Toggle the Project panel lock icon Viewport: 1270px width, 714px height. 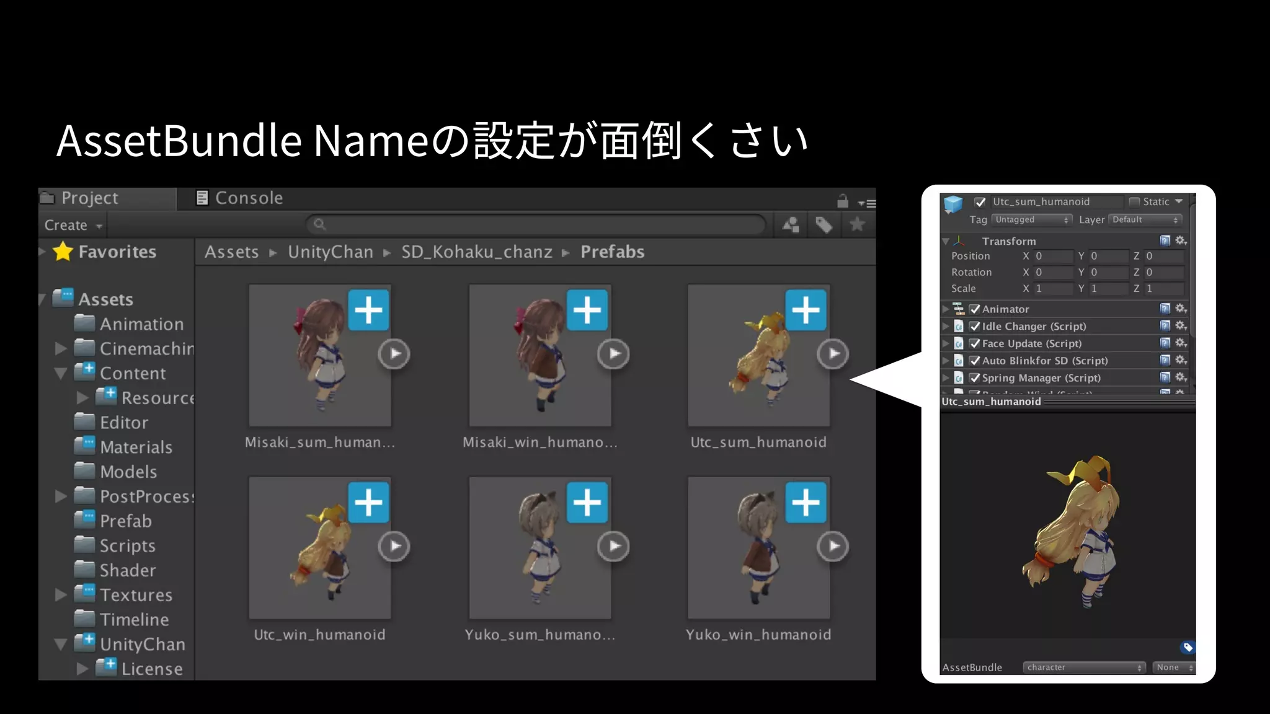[x=842, y=201]
